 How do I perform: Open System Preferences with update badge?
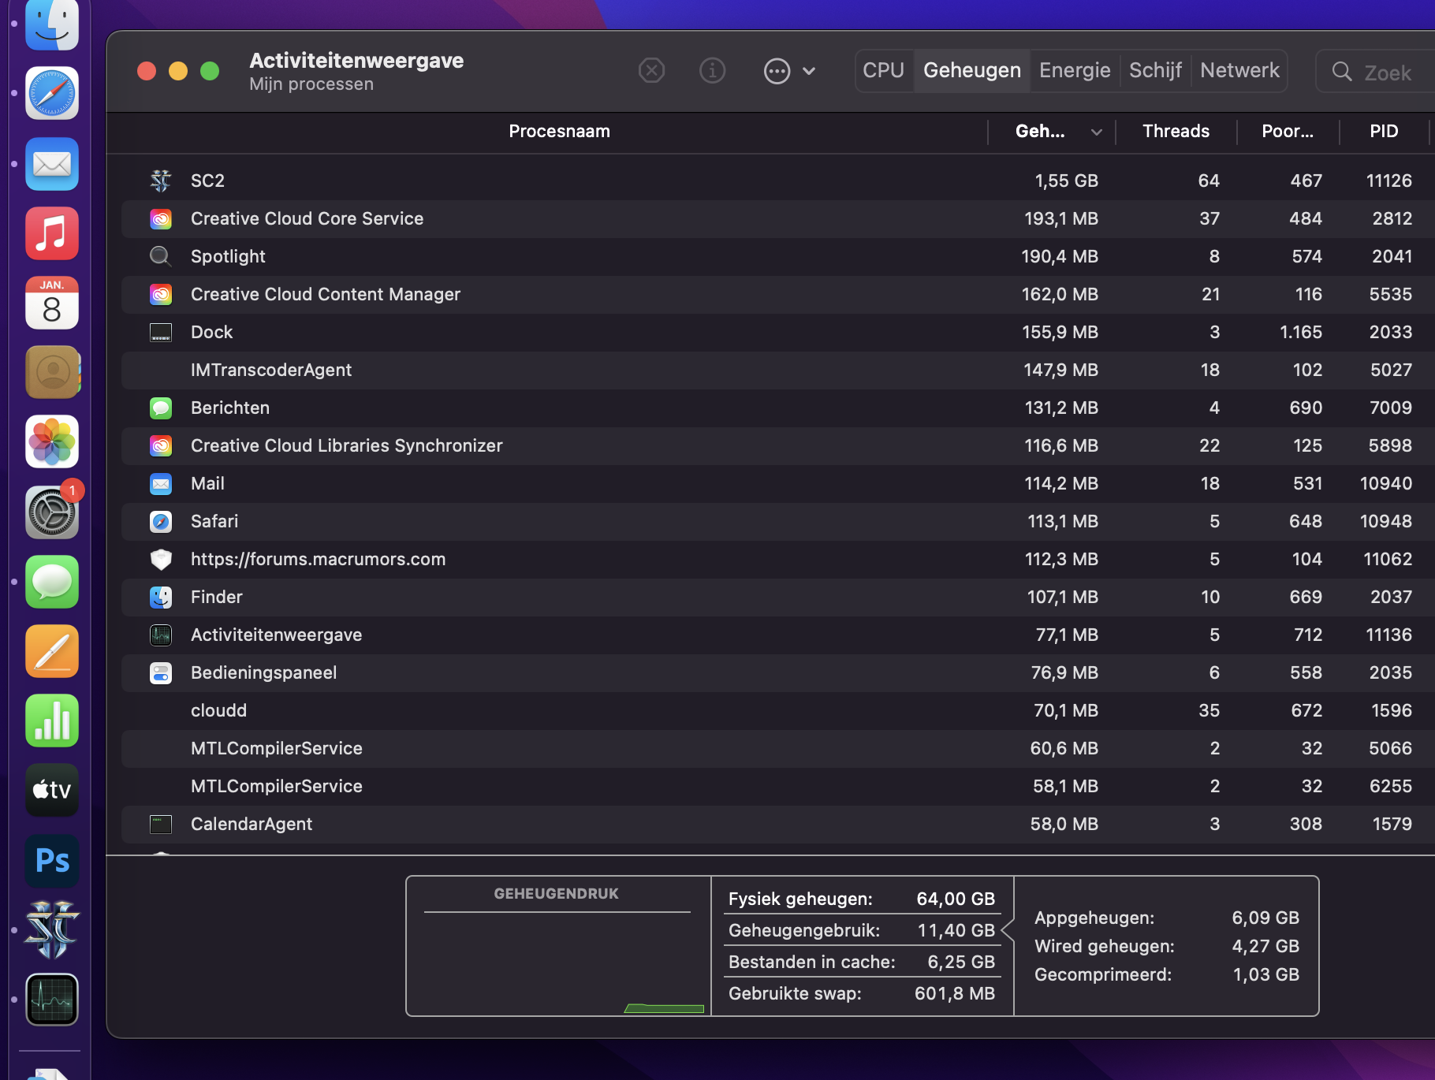(52, 512)
